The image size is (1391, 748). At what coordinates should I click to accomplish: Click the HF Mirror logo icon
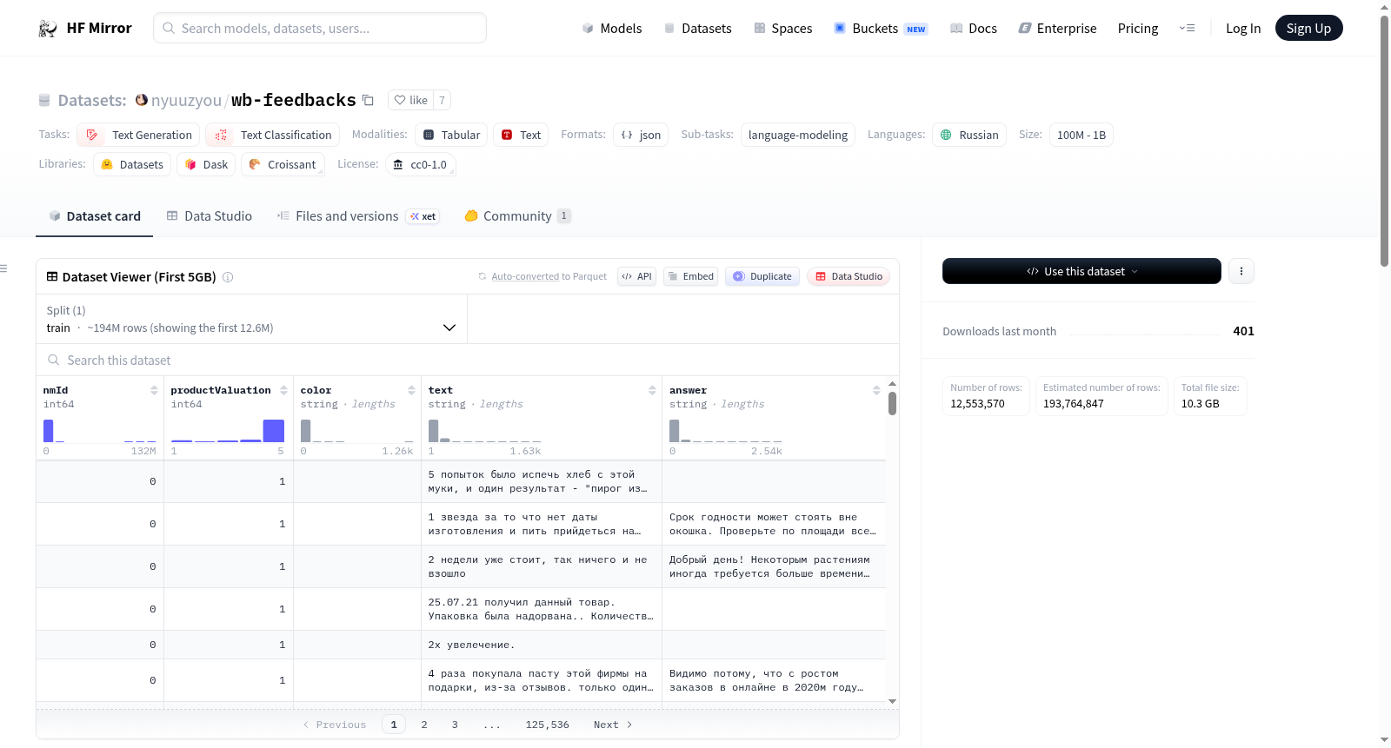48,29
